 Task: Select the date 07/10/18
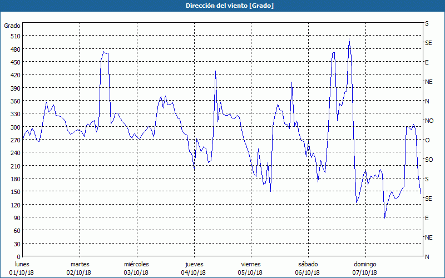pos(365,273)
